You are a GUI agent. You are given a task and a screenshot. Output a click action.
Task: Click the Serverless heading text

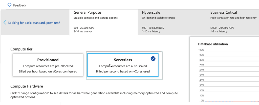[123, 60]
